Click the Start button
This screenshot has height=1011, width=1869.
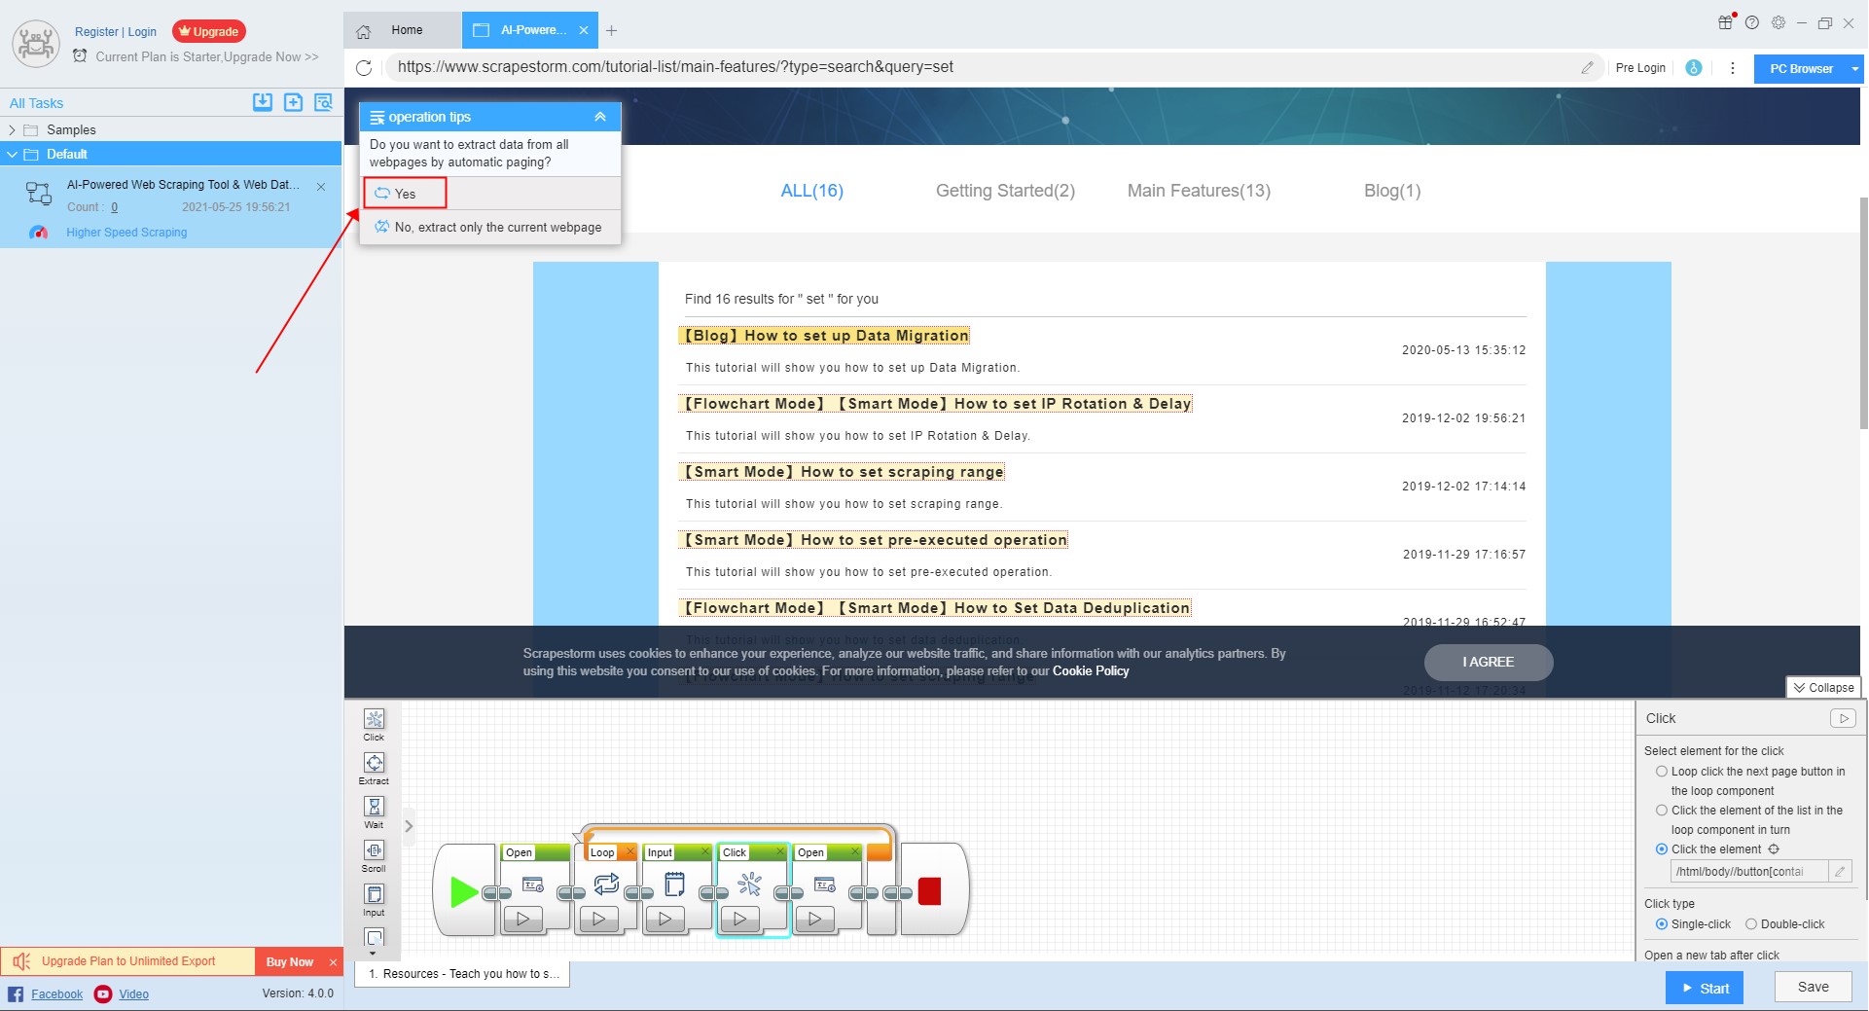pyautogui.click(x=1705, y=988)
